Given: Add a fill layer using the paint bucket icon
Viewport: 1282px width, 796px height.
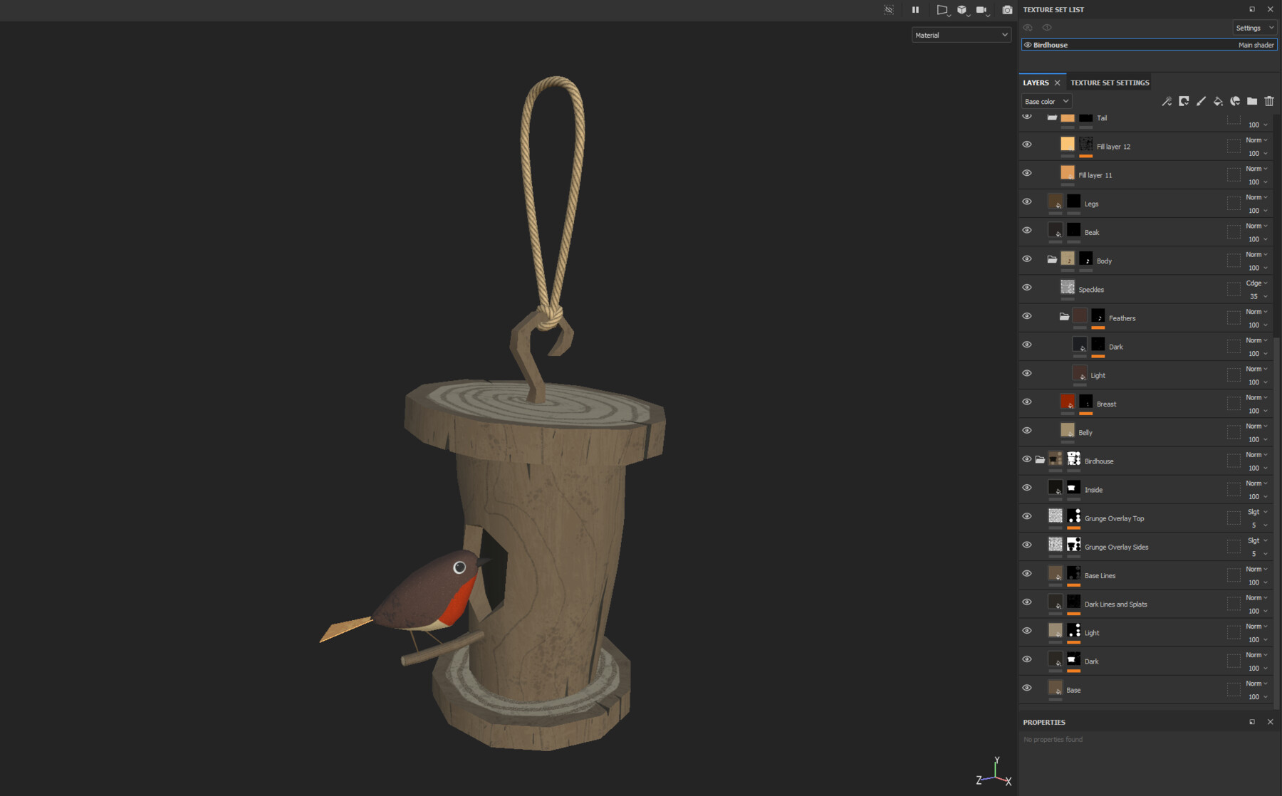Looking at the screenshot, I should click(x=1218, y=101).
